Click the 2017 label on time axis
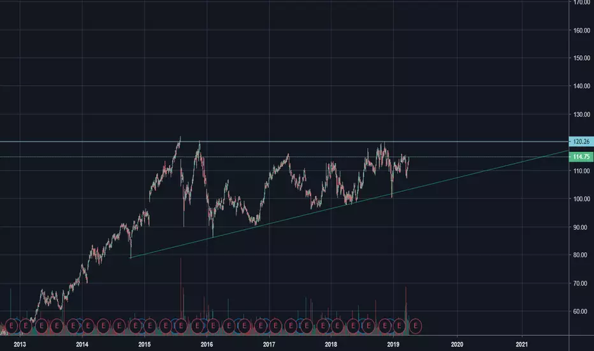The width and height of the screenshot is (594, 351). 269,345
